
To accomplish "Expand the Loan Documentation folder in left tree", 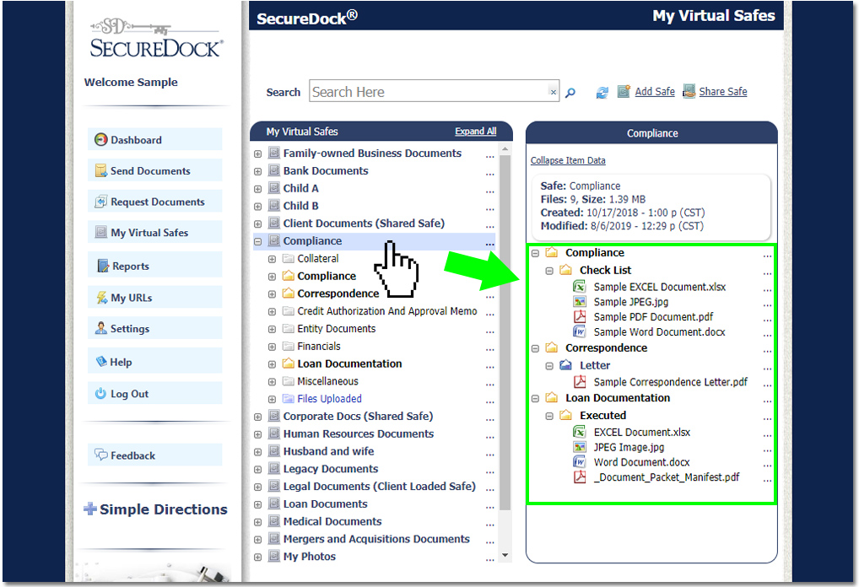I will click(272, 364).
